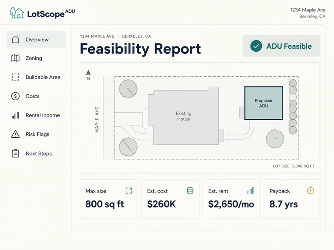Click the expand icon on Max size card
The image size is (334, 250).
[129, 191]
